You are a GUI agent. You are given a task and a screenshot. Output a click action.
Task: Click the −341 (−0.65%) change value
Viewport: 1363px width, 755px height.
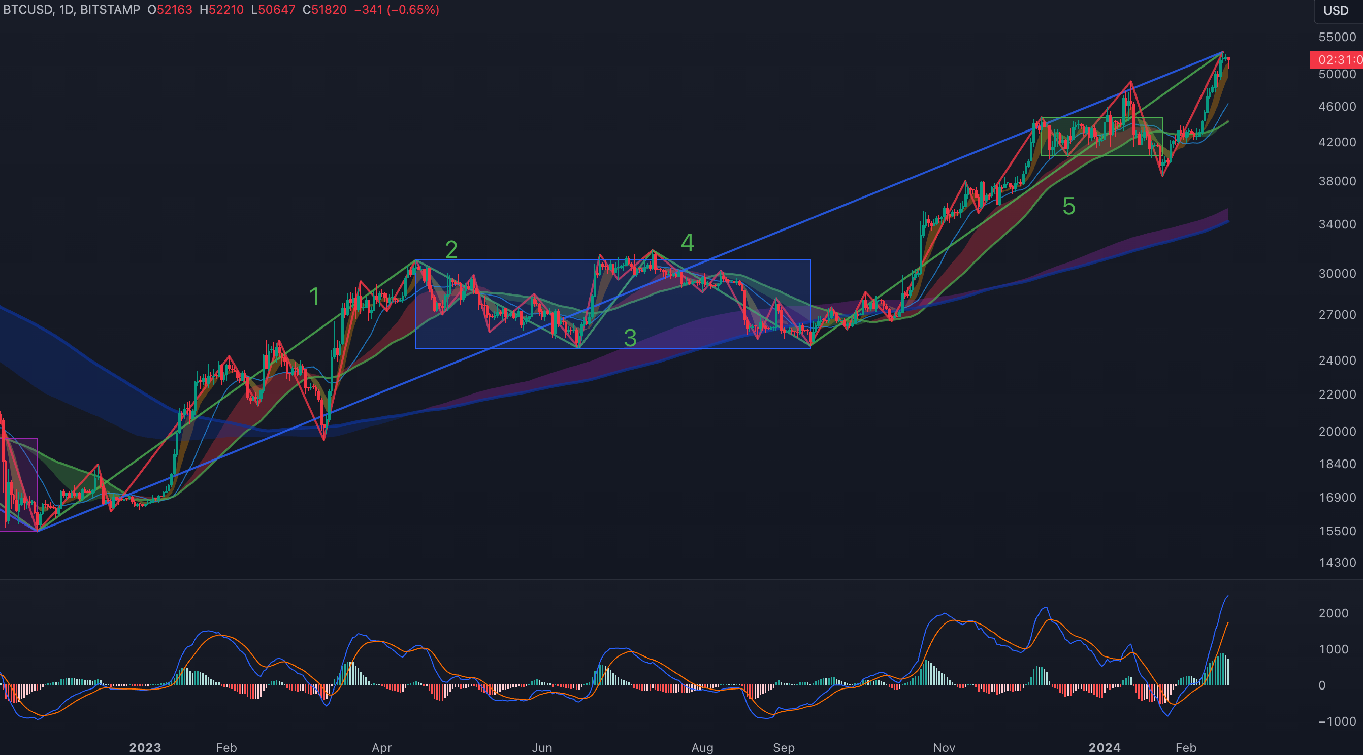[396, 10]
